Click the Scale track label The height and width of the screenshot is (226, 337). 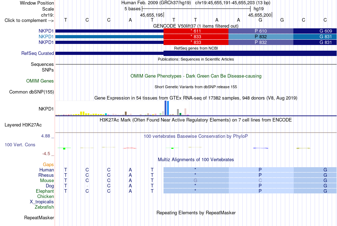[48, 9]
